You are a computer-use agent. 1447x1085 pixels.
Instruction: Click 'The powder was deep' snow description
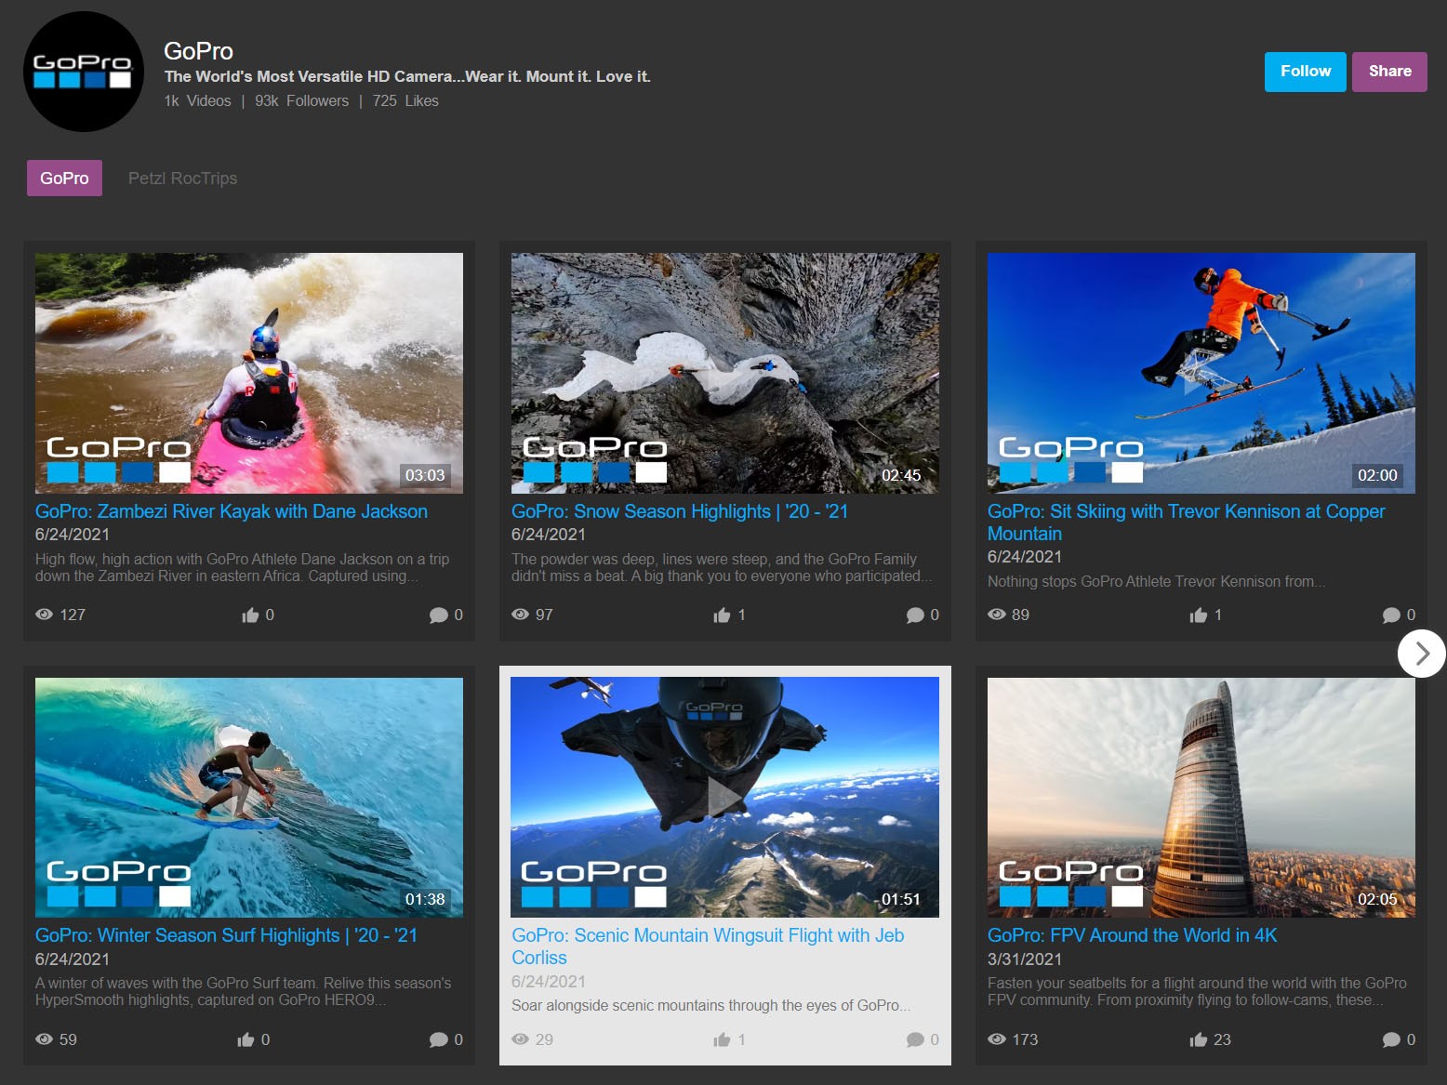pyautogui.click(x=722, y=567)
